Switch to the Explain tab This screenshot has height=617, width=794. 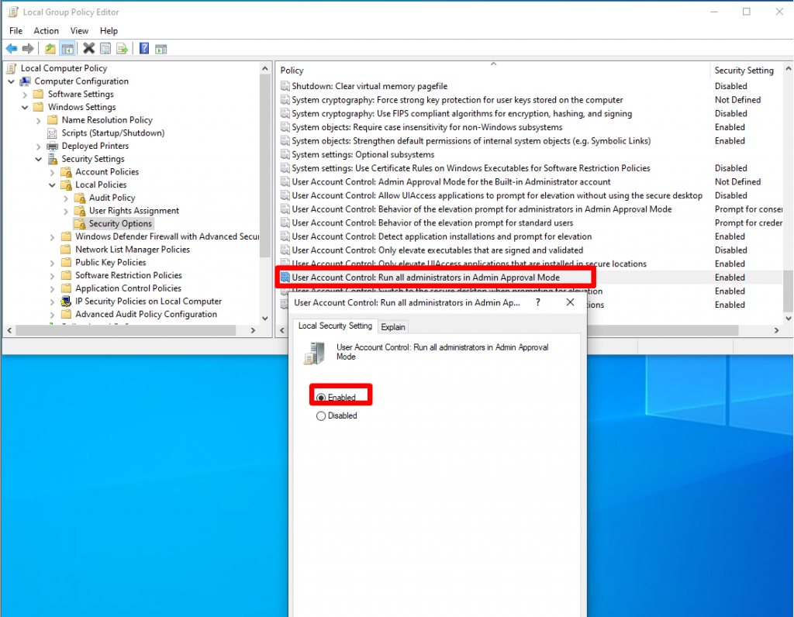393,326
